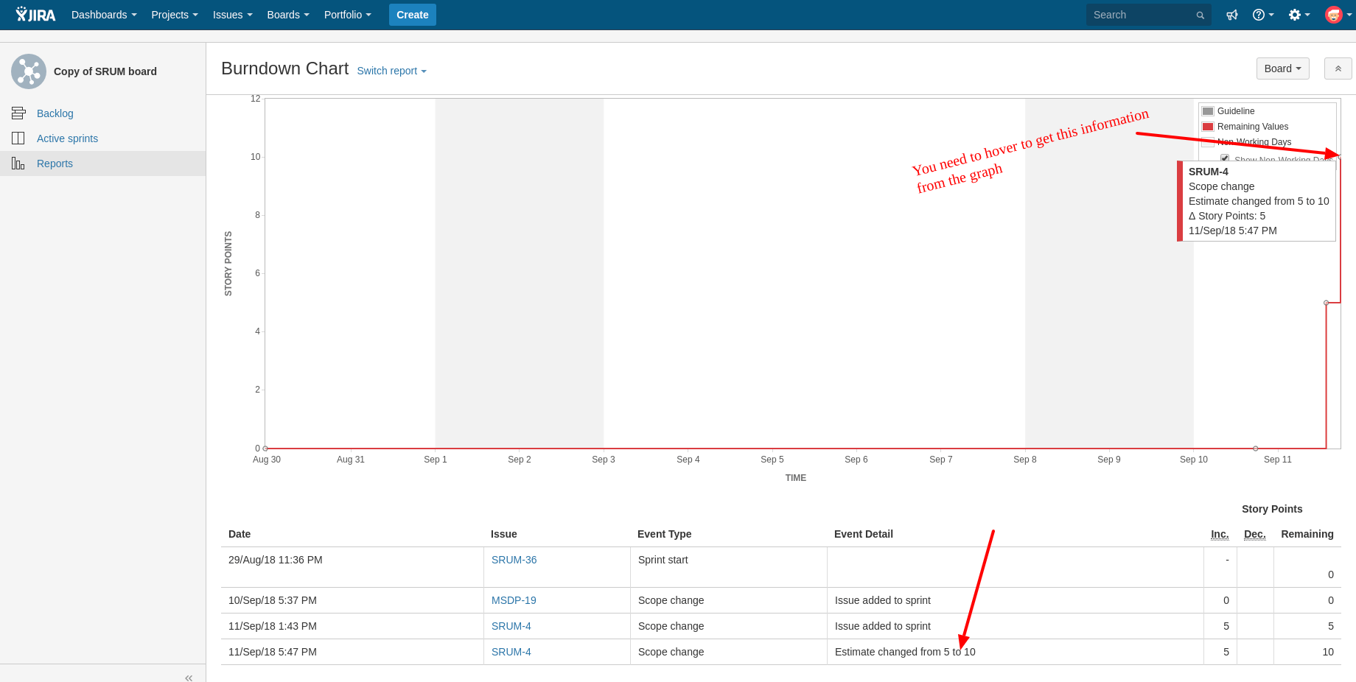Click the Reports chart icon

[x=18, y=163]
